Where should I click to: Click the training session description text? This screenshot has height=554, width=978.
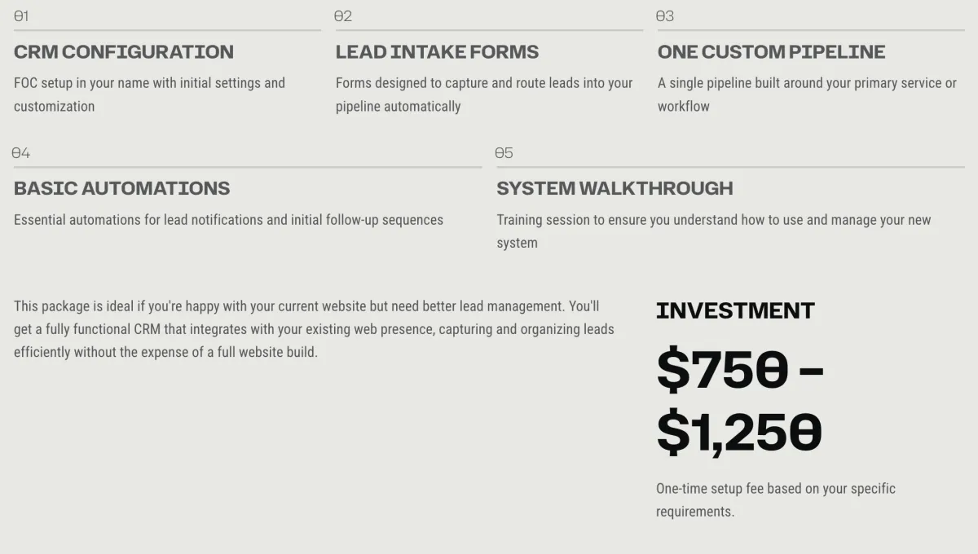pos(713,231)
